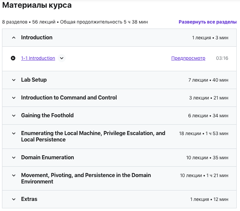The width and height of the screenshot is (240, 211).
Task: Click the Gaining the Foothold section title
Action: click(47, 116)
